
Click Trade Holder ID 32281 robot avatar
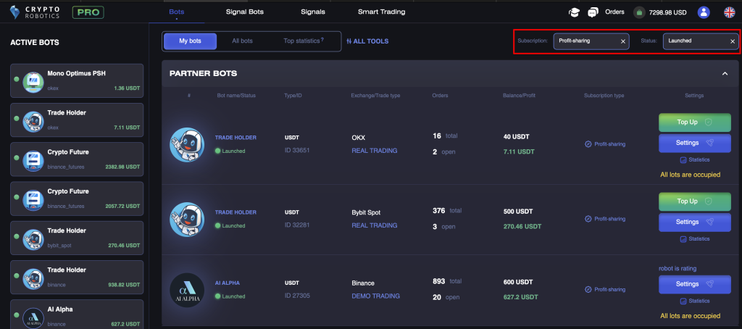coord(187,219)
